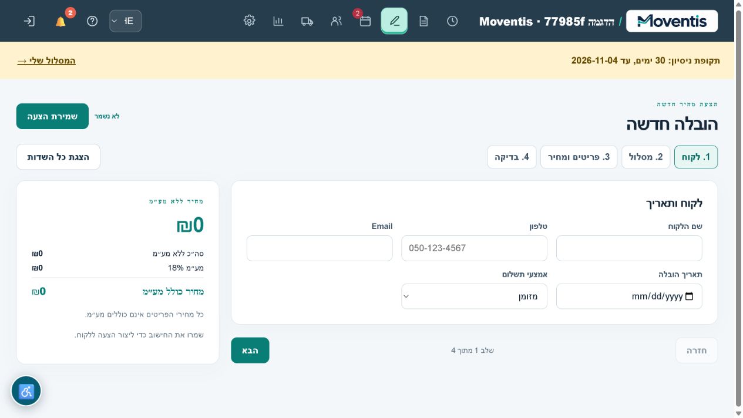The height and width of the screenshot is (418, 743).
Task: Switch to step tab 2. מסלול
Action: (646, 157)
